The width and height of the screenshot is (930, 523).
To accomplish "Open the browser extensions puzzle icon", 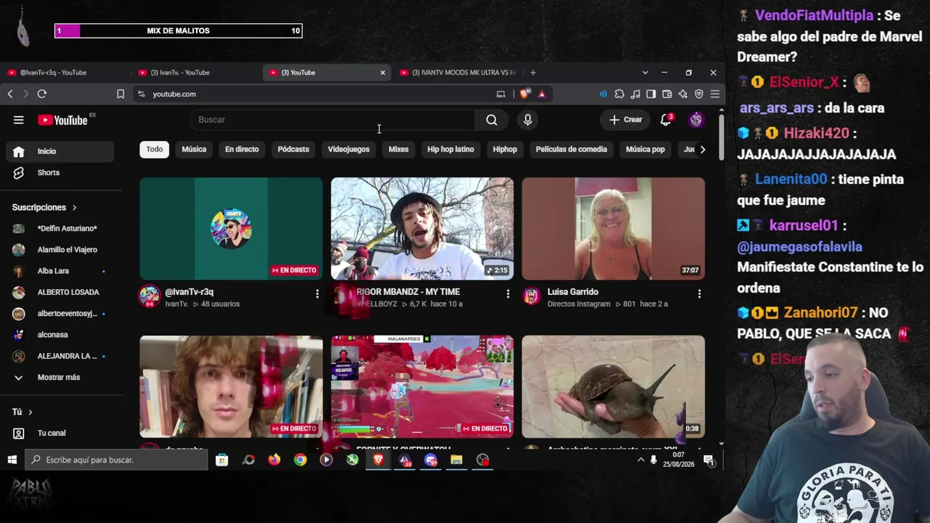I will [619, 94].
